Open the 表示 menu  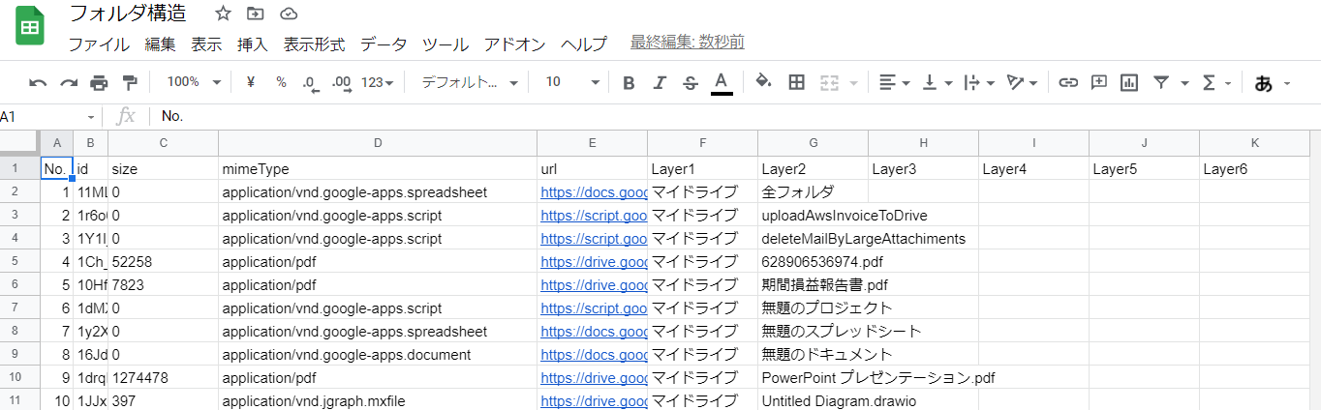[x=206, y=44]
